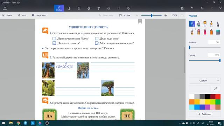Open the 3D shapes tab
Viewport: 224px width, 126px height.
[x=79, y=8]
